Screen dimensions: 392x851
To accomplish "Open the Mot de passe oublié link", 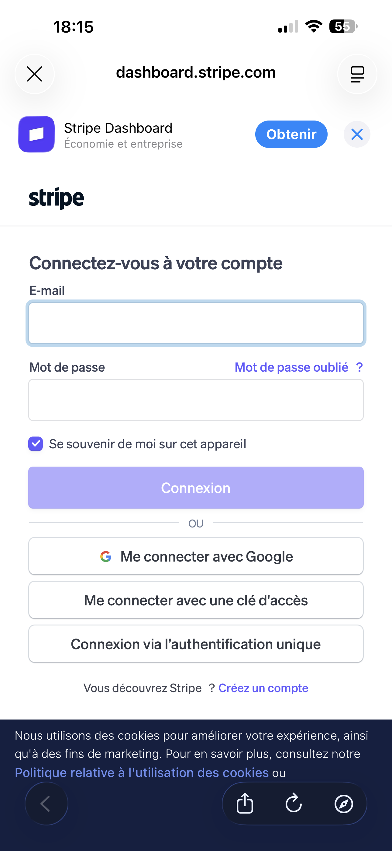I will pos(298,367).
